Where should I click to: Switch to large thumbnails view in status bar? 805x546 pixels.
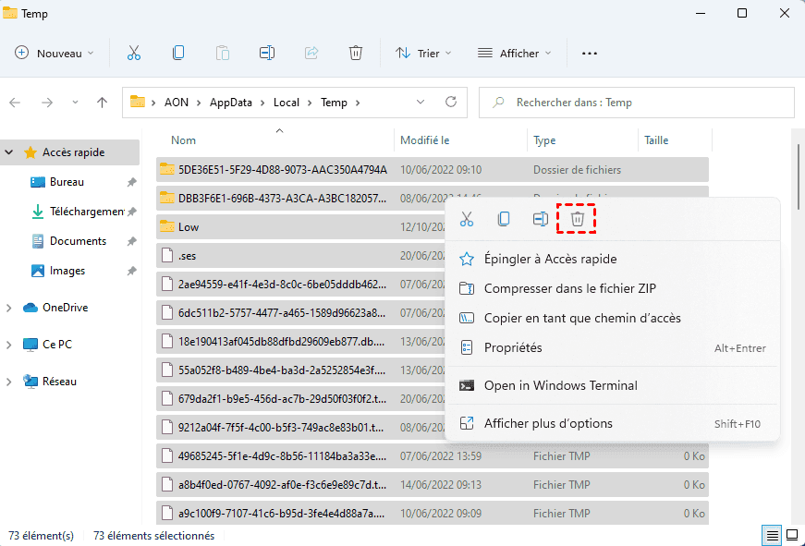click(792, 535)
